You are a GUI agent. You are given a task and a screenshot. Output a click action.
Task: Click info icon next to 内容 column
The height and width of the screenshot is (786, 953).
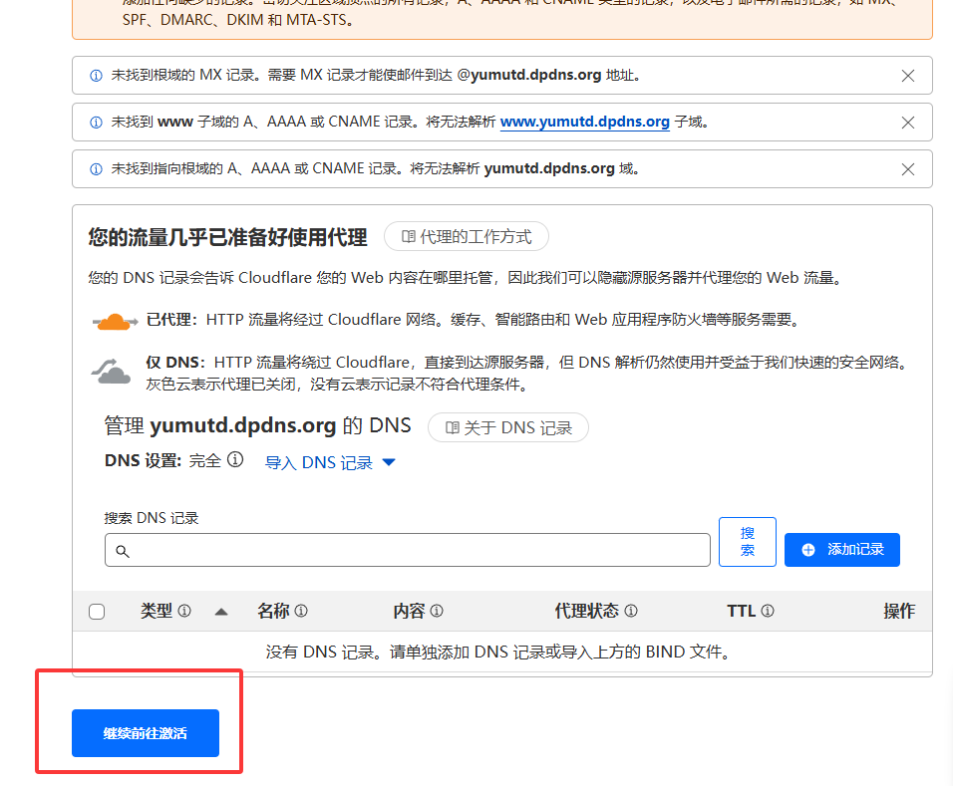[x=437, y=612]
